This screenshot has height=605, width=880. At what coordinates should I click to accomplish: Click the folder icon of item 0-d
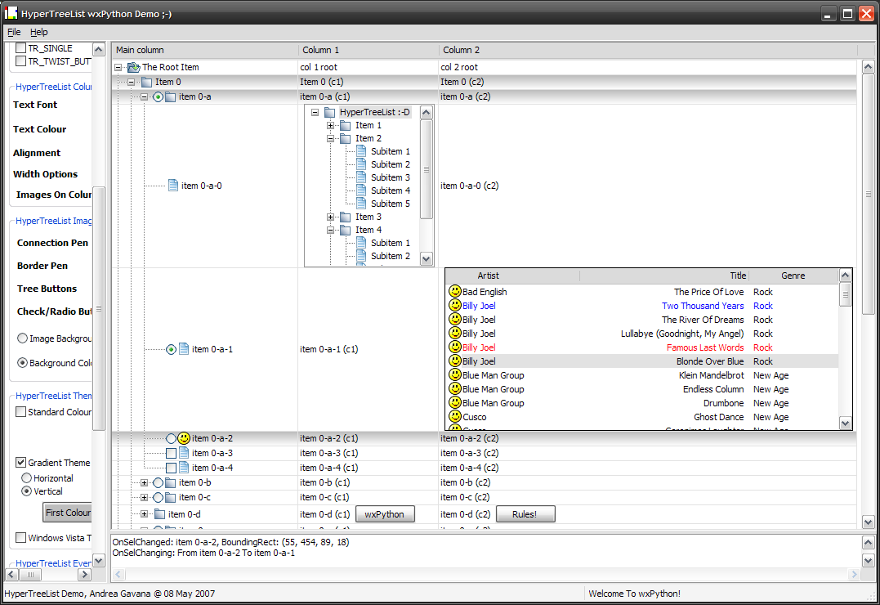[x=159, y=514]
